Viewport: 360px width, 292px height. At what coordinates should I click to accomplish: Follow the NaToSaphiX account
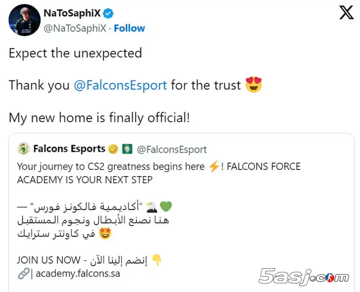(130, 28)
